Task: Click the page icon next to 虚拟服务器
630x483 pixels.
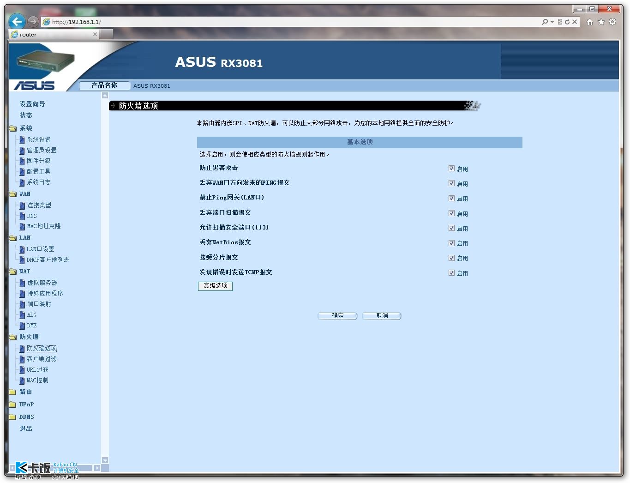Action: point(22,283)
